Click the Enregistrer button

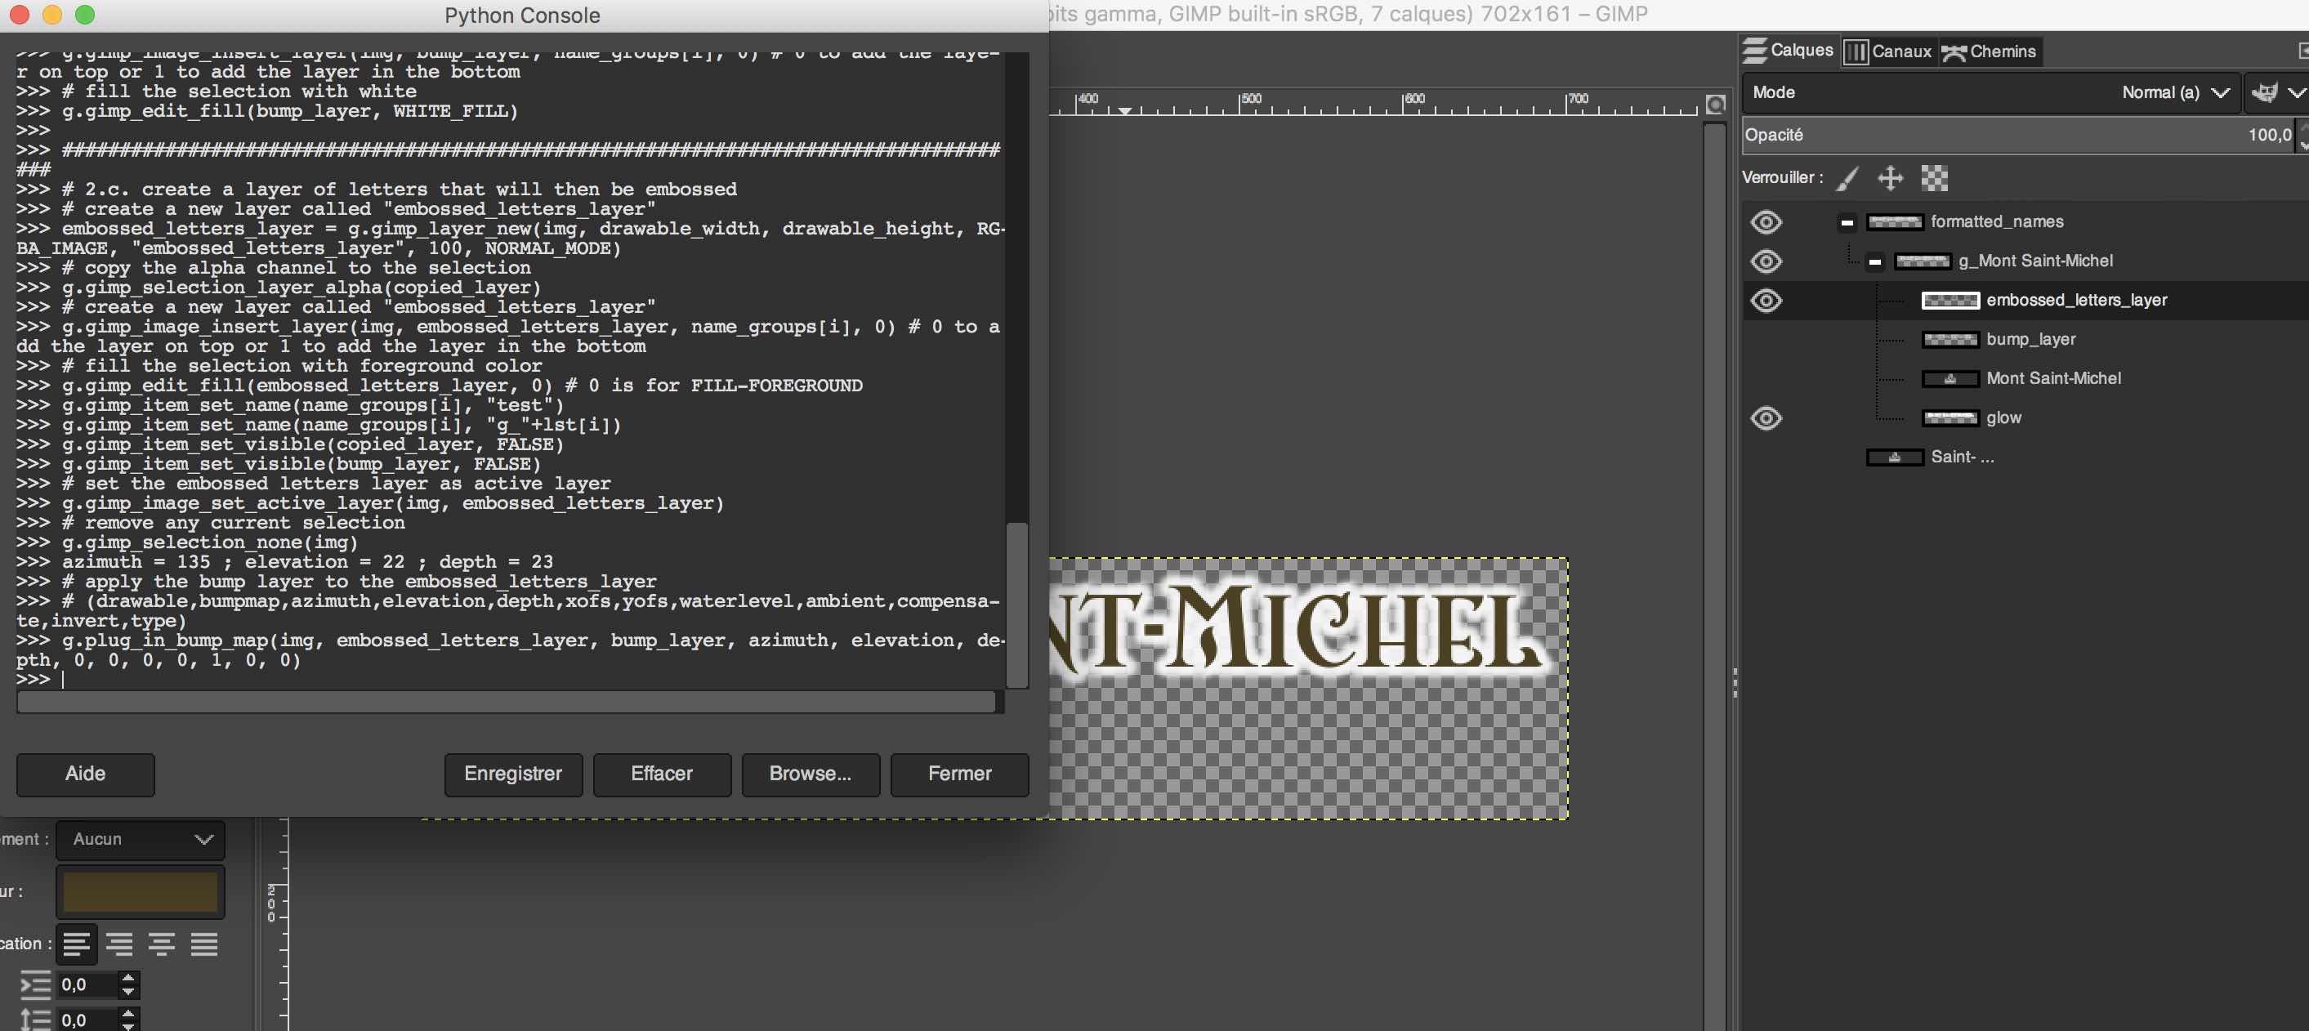[513, 774]
